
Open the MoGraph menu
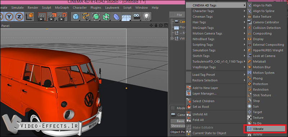coord(62,8)
